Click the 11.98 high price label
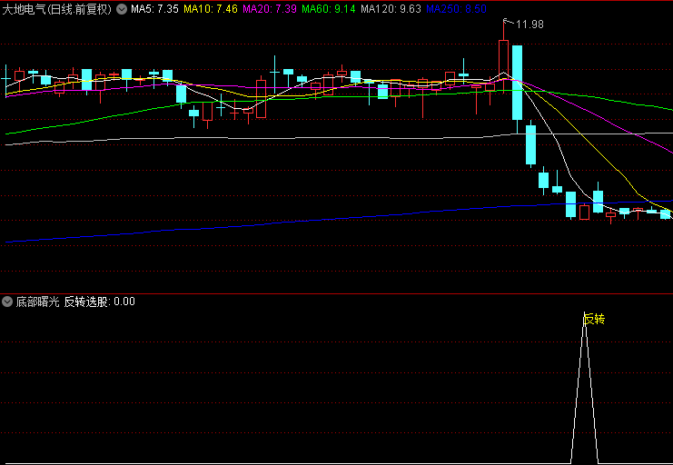The width and height of the screenshot is (673, 465). [529, 25]
